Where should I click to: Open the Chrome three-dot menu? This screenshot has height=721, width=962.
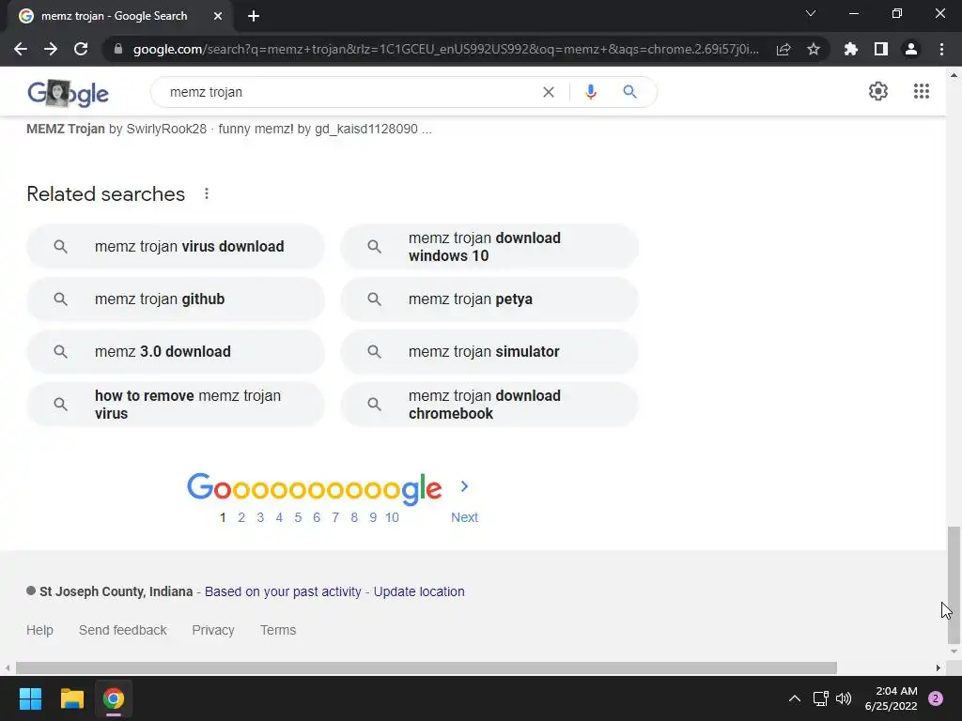pos(941,49)
